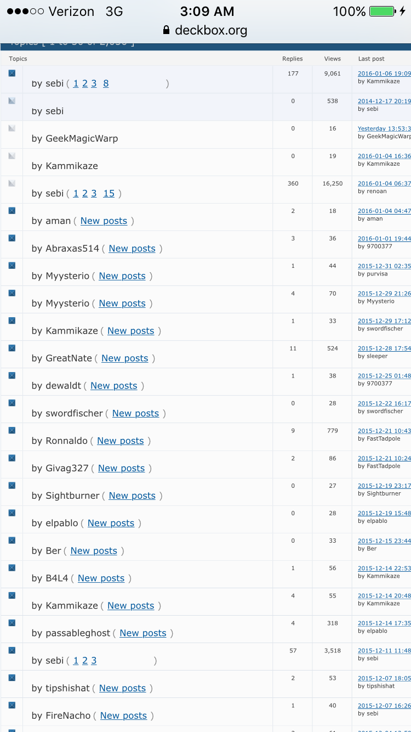Open Yesterday's last post by GeekMagicWarp
This screenshot has width=411, height=732.
point(384,128)
